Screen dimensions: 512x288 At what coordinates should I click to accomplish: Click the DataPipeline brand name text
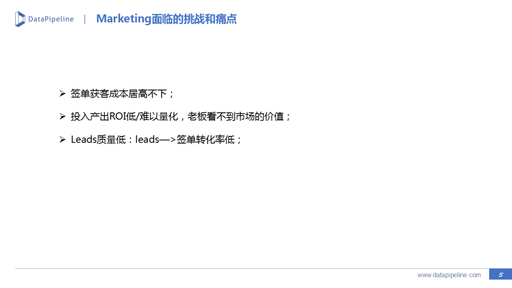pos(51,19)
